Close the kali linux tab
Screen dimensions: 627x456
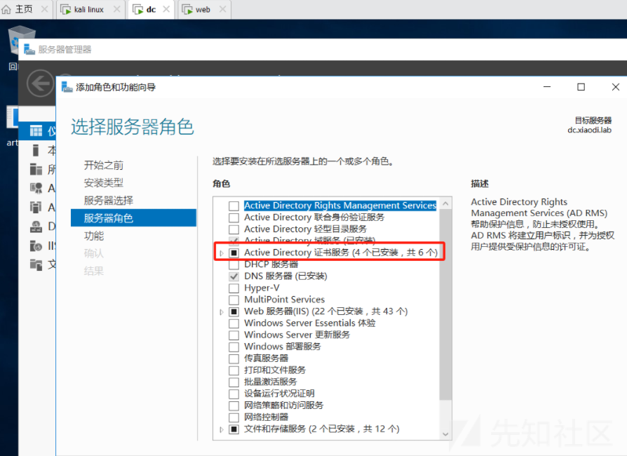point(116,9)
